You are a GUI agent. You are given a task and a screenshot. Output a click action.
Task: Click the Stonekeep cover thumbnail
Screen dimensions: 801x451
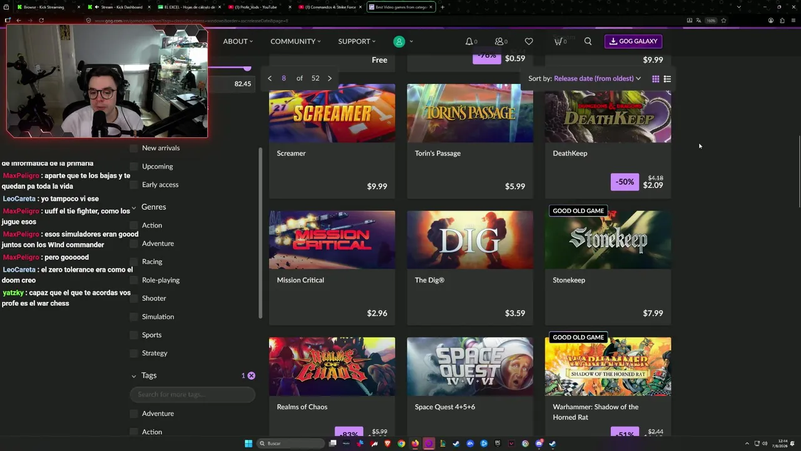coord(608,240)
